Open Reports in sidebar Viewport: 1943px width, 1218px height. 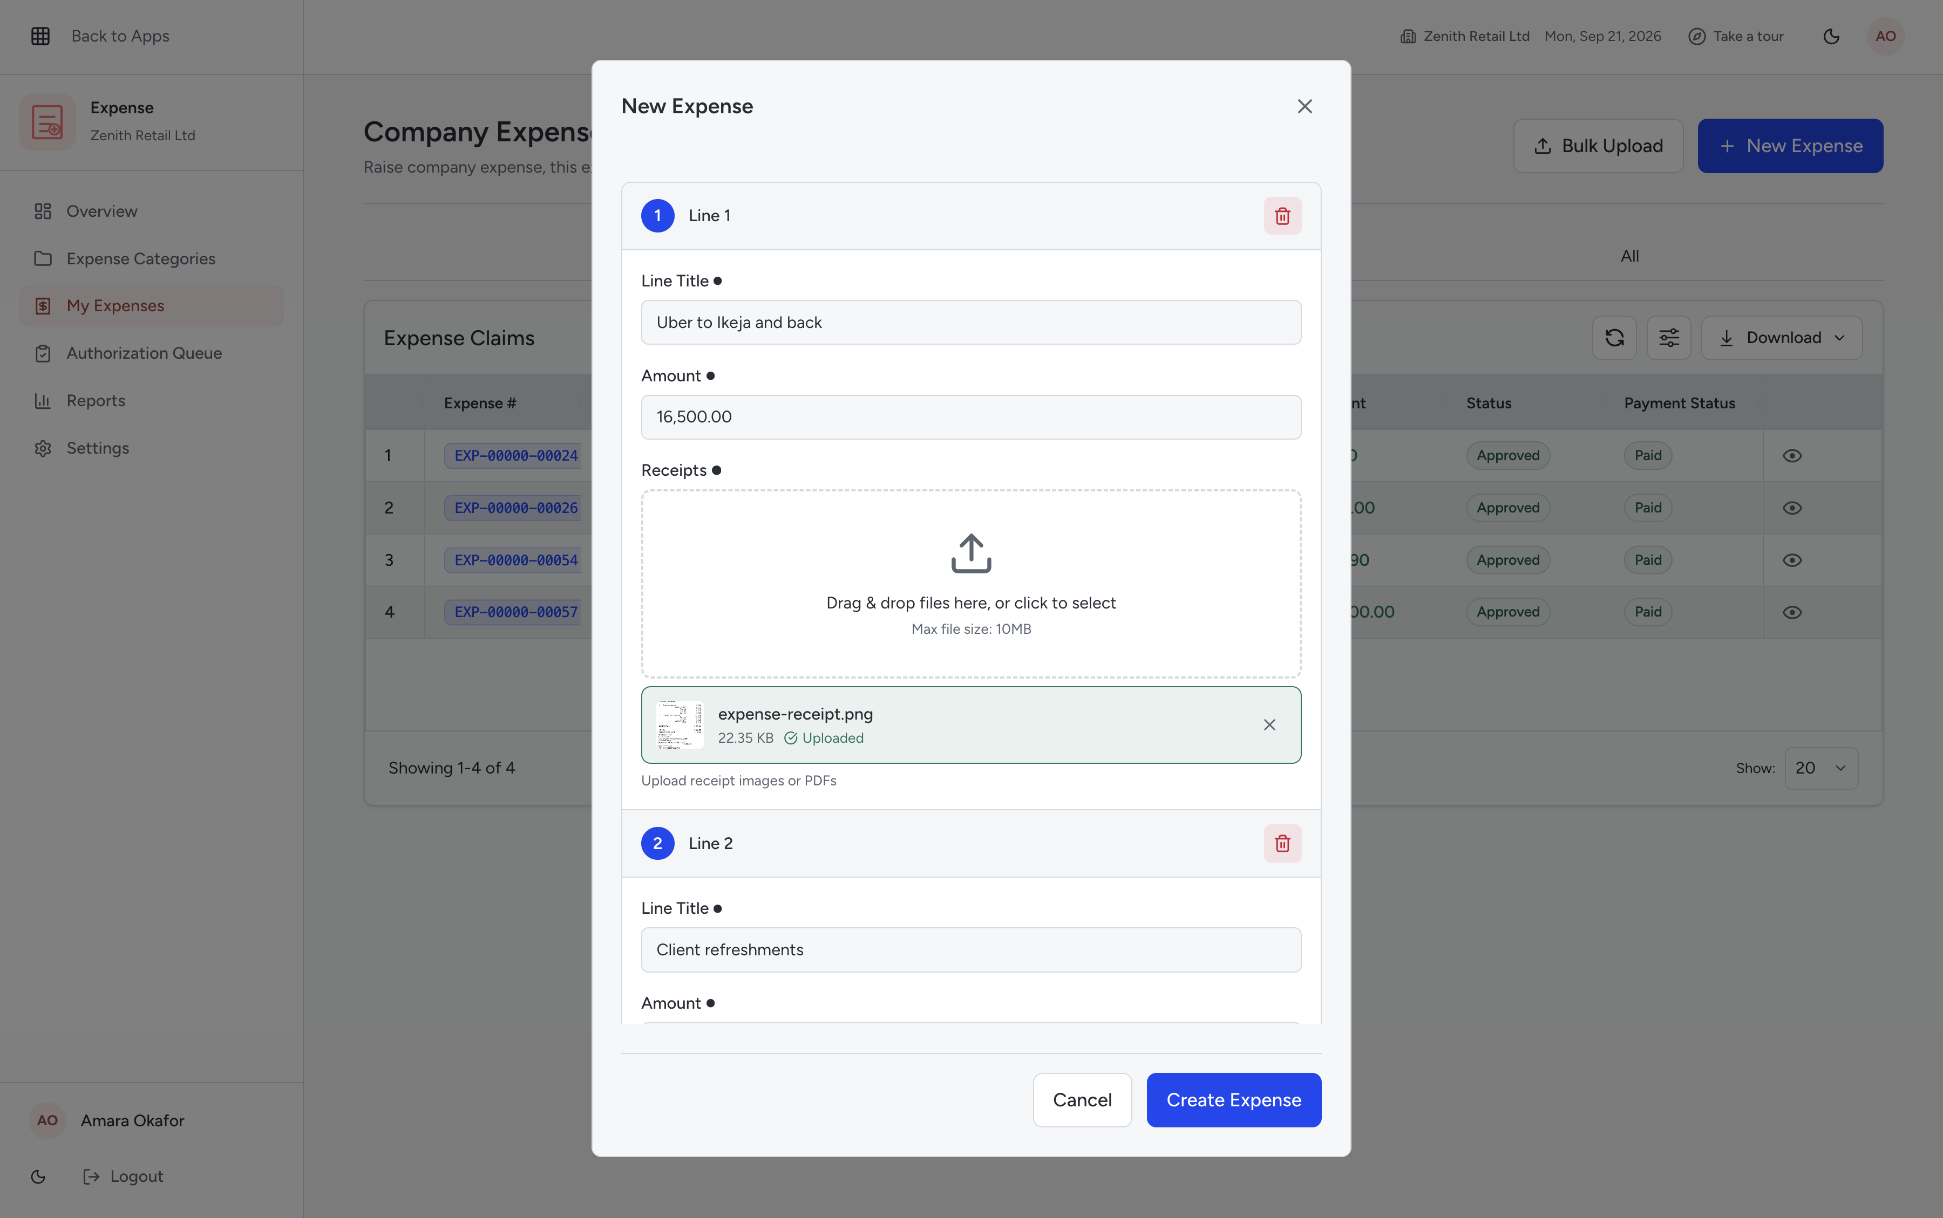[x=152, y=401]
